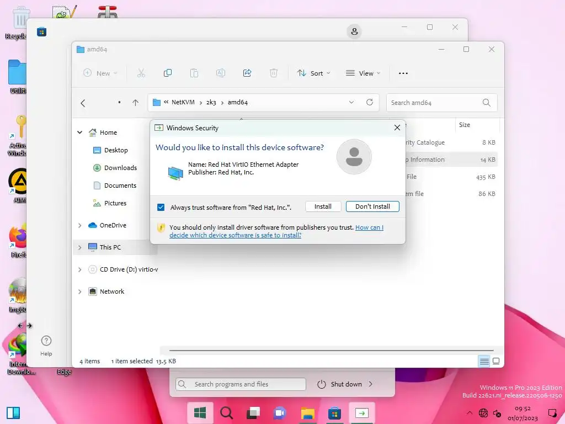Viewport: 565px width, 424px height.
Task: Open Microsoft Store on taskbar
Action: pos(334,413)
